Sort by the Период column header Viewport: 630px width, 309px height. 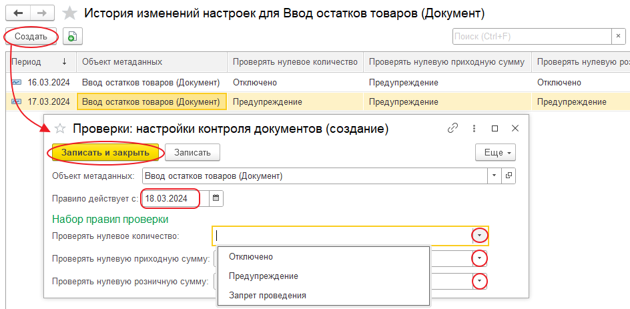click(27, 62)
